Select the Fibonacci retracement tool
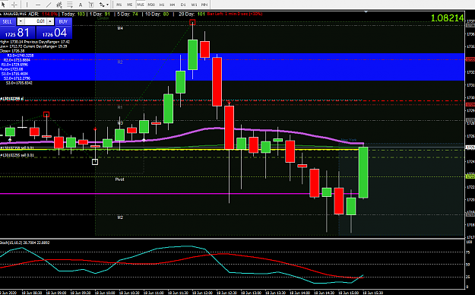This screenshot has height=295, width=475. coord(70,5)
